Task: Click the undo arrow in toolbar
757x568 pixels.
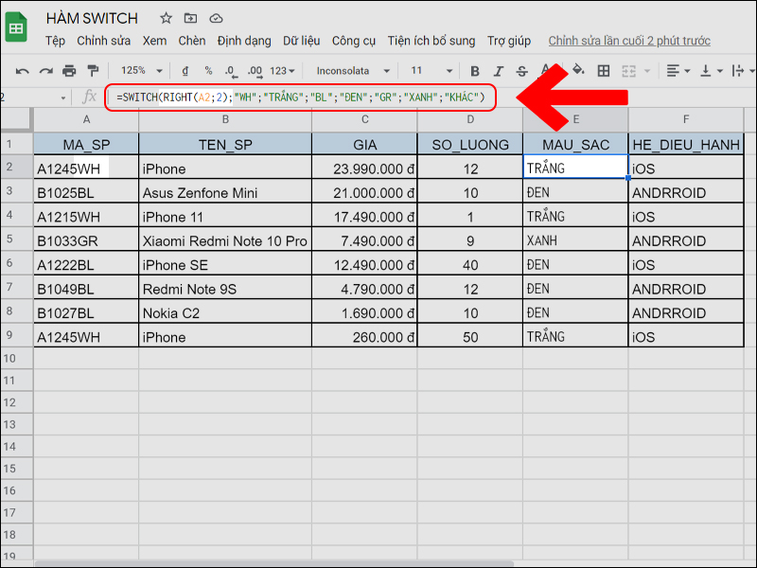Action: pyautogui.click(x=22, y=71)
